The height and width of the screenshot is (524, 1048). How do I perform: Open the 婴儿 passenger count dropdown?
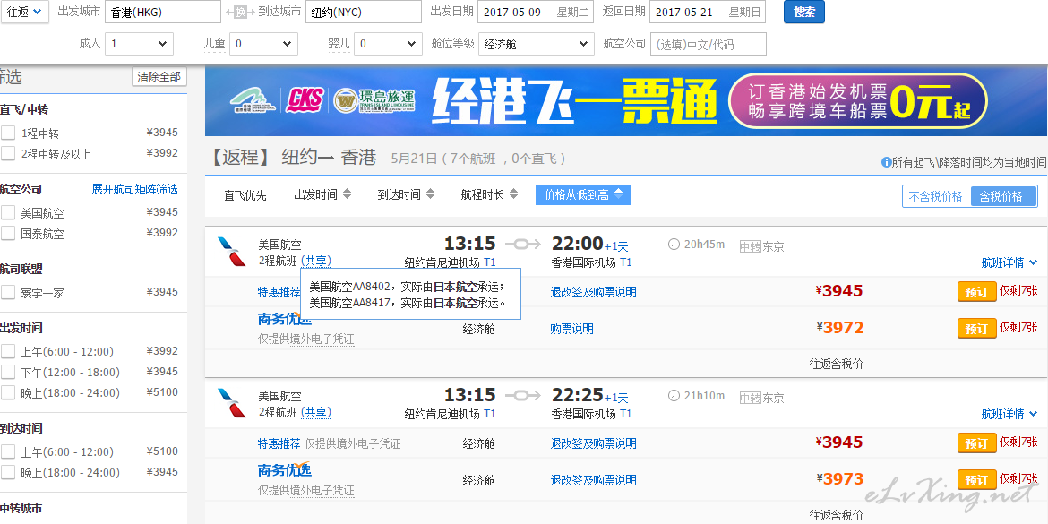point(388,44)
